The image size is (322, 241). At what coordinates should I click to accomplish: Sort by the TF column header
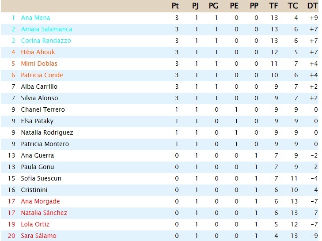pyautogui.click(x=273, y=6)
